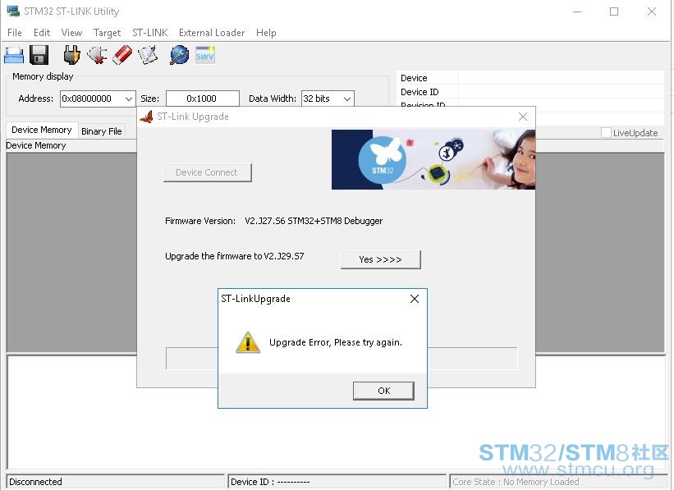Click the Connect to target plug icon
The height and width of the screenshot is (490, 674).
pos(71,55)
